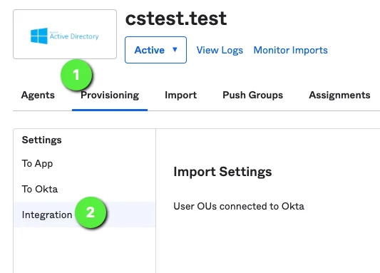The width and height of the screenshot is (380, 273).
Task: Click the Active Directory logo tile
Action: coord(65,34)
